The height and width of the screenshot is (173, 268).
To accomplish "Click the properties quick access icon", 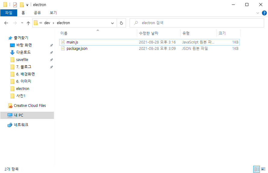I will [15, 5].
